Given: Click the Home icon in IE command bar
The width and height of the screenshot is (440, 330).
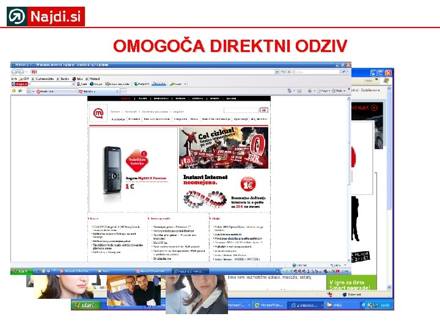Looking at the screenshot, I should click(x=289, y=91).
